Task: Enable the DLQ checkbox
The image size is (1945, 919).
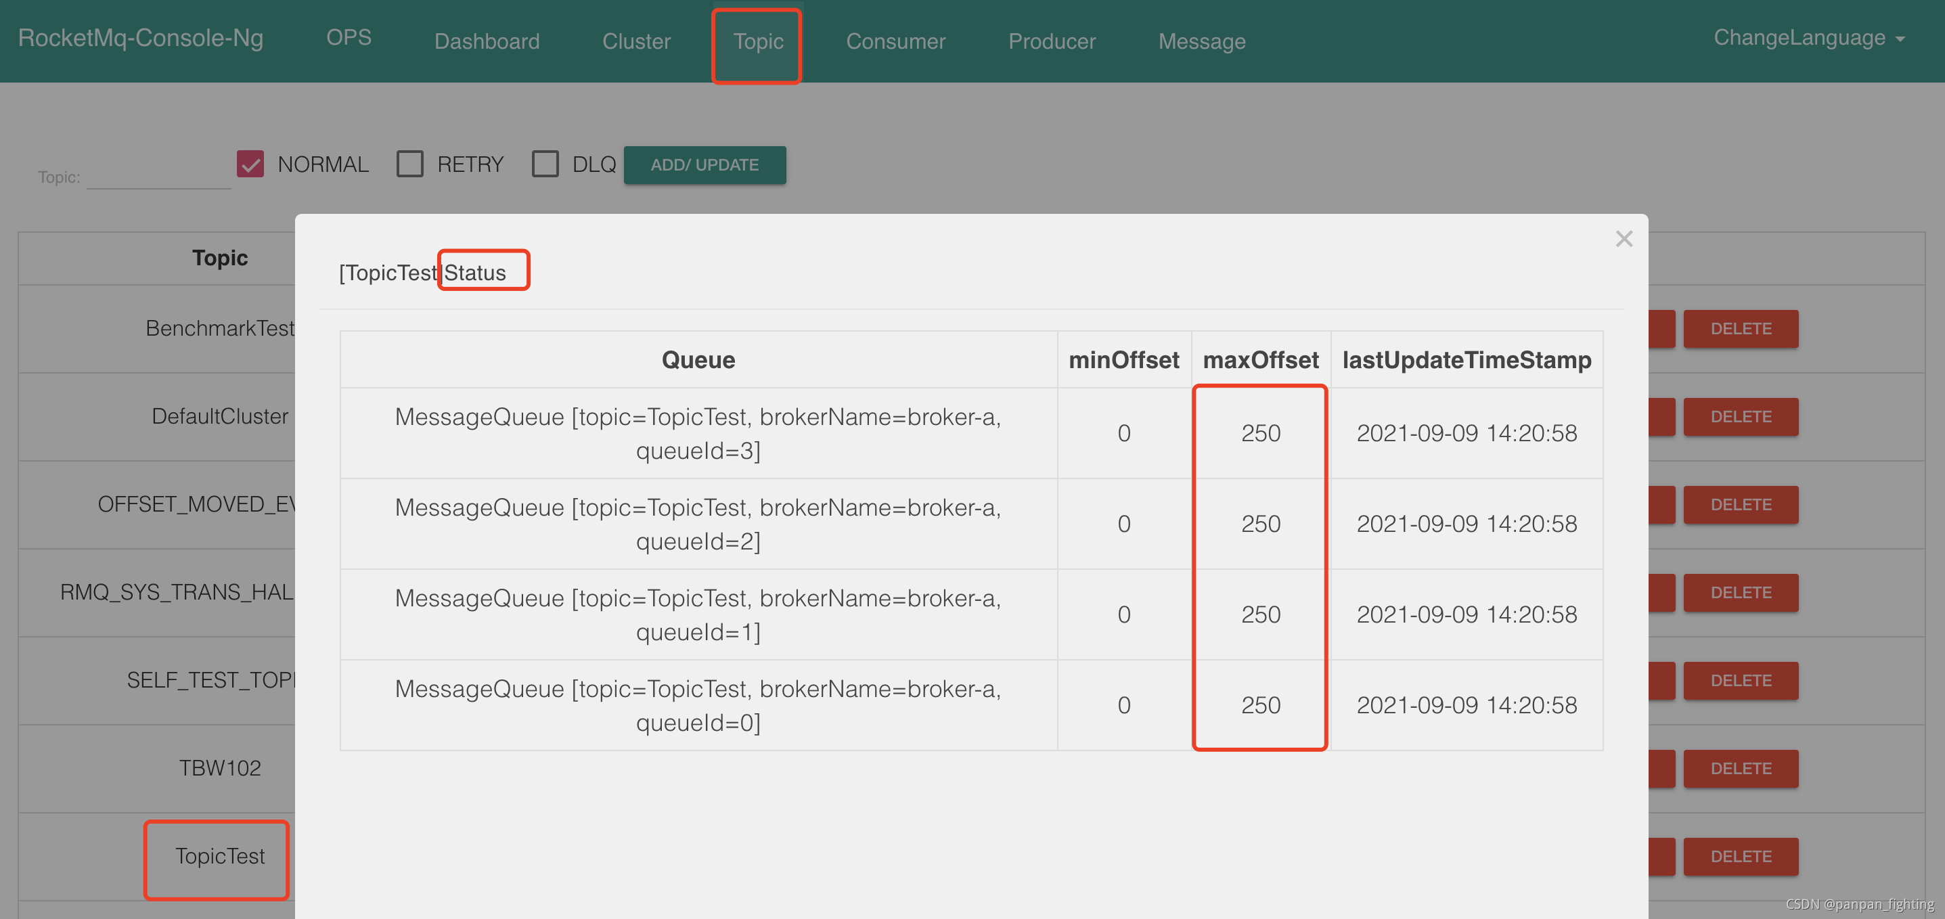Action: [x=546, y=164]
